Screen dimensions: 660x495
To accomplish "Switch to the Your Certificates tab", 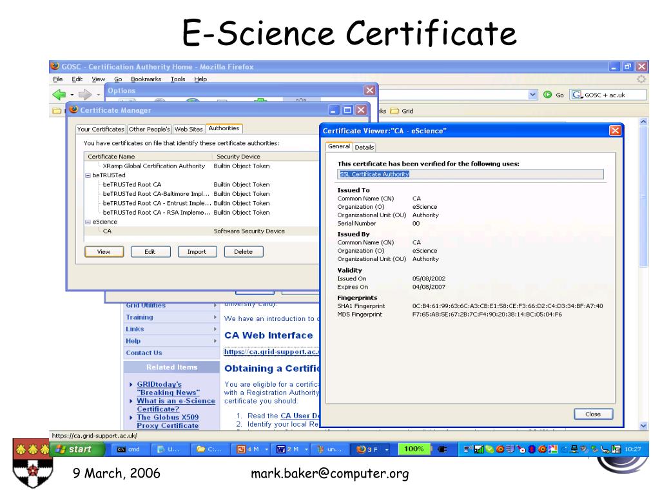I will click(101, 129).
